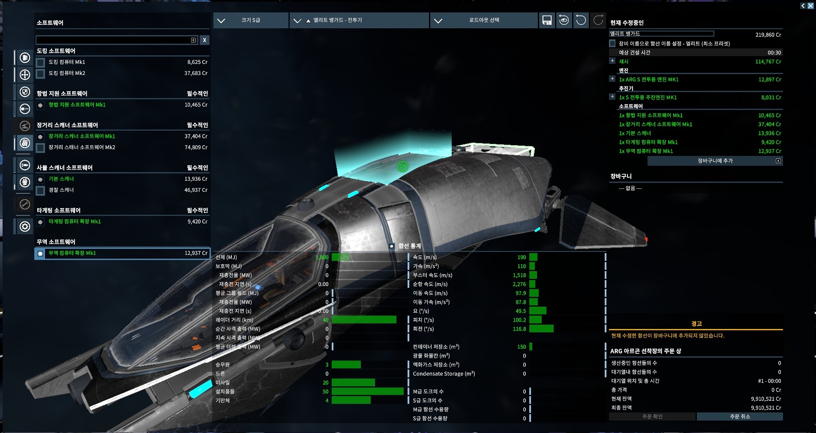This screenshot has height=433, width=816.
Task: Close the ship configuration menu
Action: 810,6
